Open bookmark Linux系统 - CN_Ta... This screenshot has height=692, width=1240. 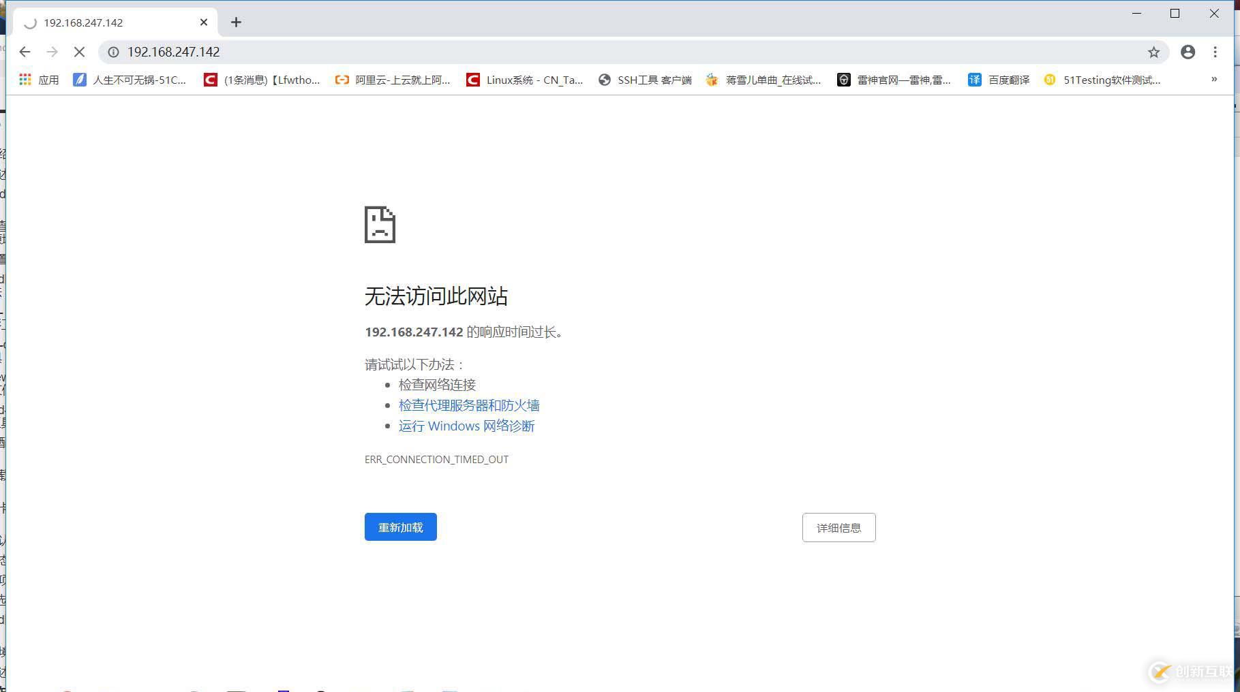click(525, 80)
